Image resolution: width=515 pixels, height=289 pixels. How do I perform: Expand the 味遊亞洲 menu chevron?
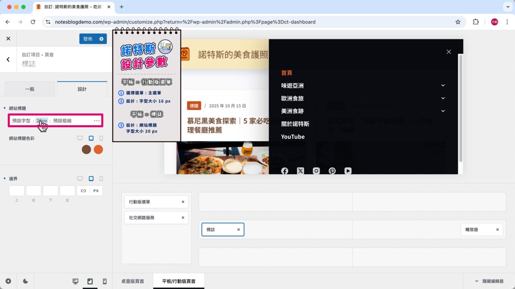[x=443, y=85]
